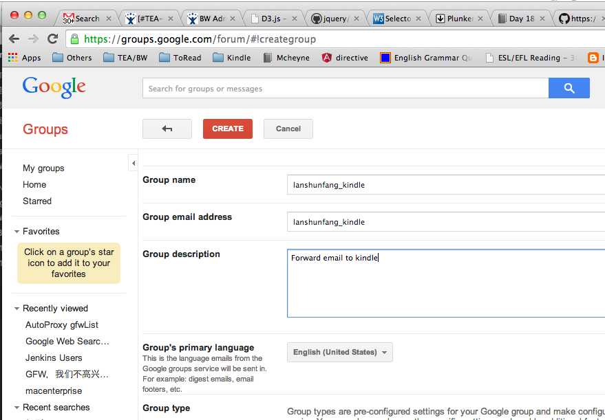
Task: Switch to the GitHub https tab
Action: pos(577,19)
